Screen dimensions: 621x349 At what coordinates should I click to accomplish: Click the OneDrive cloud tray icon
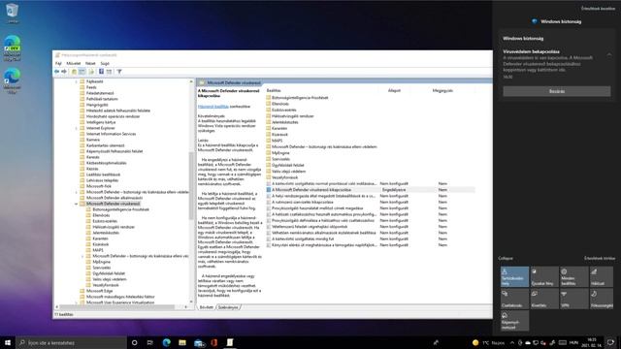[x=528, y=342]
